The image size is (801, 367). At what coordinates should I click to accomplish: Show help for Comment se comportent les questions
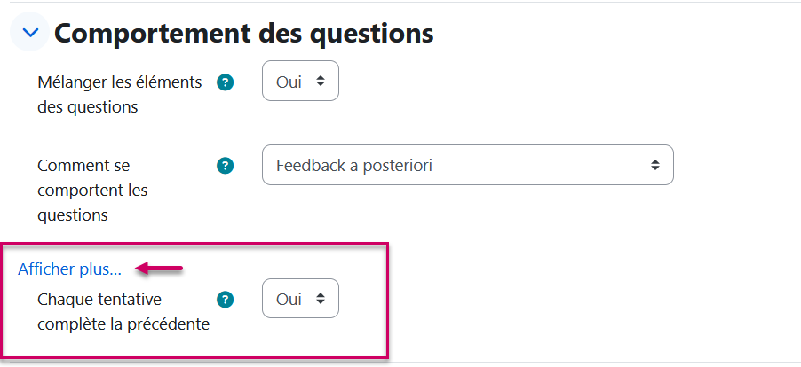click(226, 165)
